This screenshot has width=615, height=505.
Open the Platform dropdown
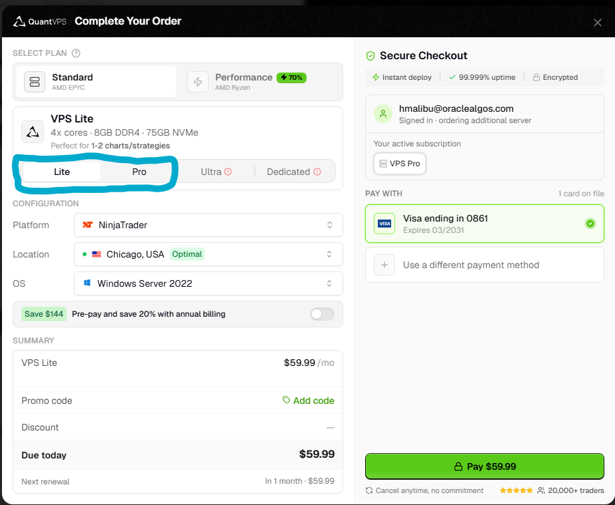(x=209, y=225)
